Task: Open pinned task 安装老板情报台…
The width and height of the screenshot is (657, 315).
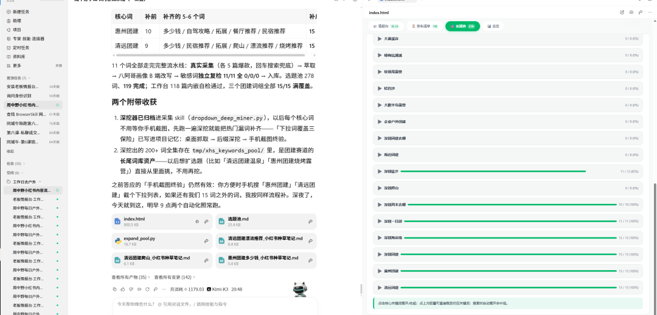Action: [33, 86]
